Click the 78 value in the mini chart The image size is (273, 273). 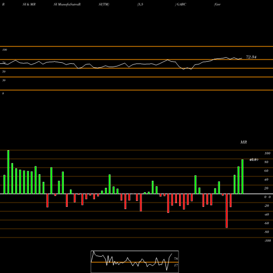(176, 259)
